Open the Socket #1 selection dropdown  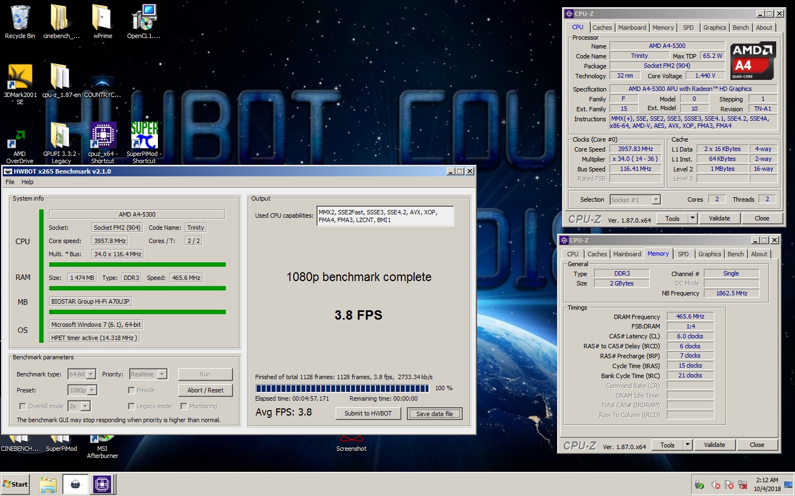pos(635,200)
